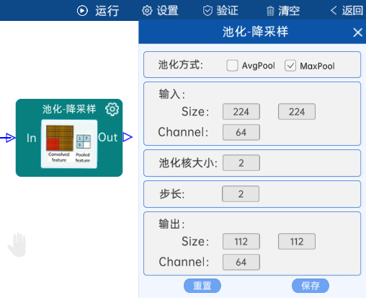Click the 输出 section label
The image size is (366, 298).
pos(171,224)
